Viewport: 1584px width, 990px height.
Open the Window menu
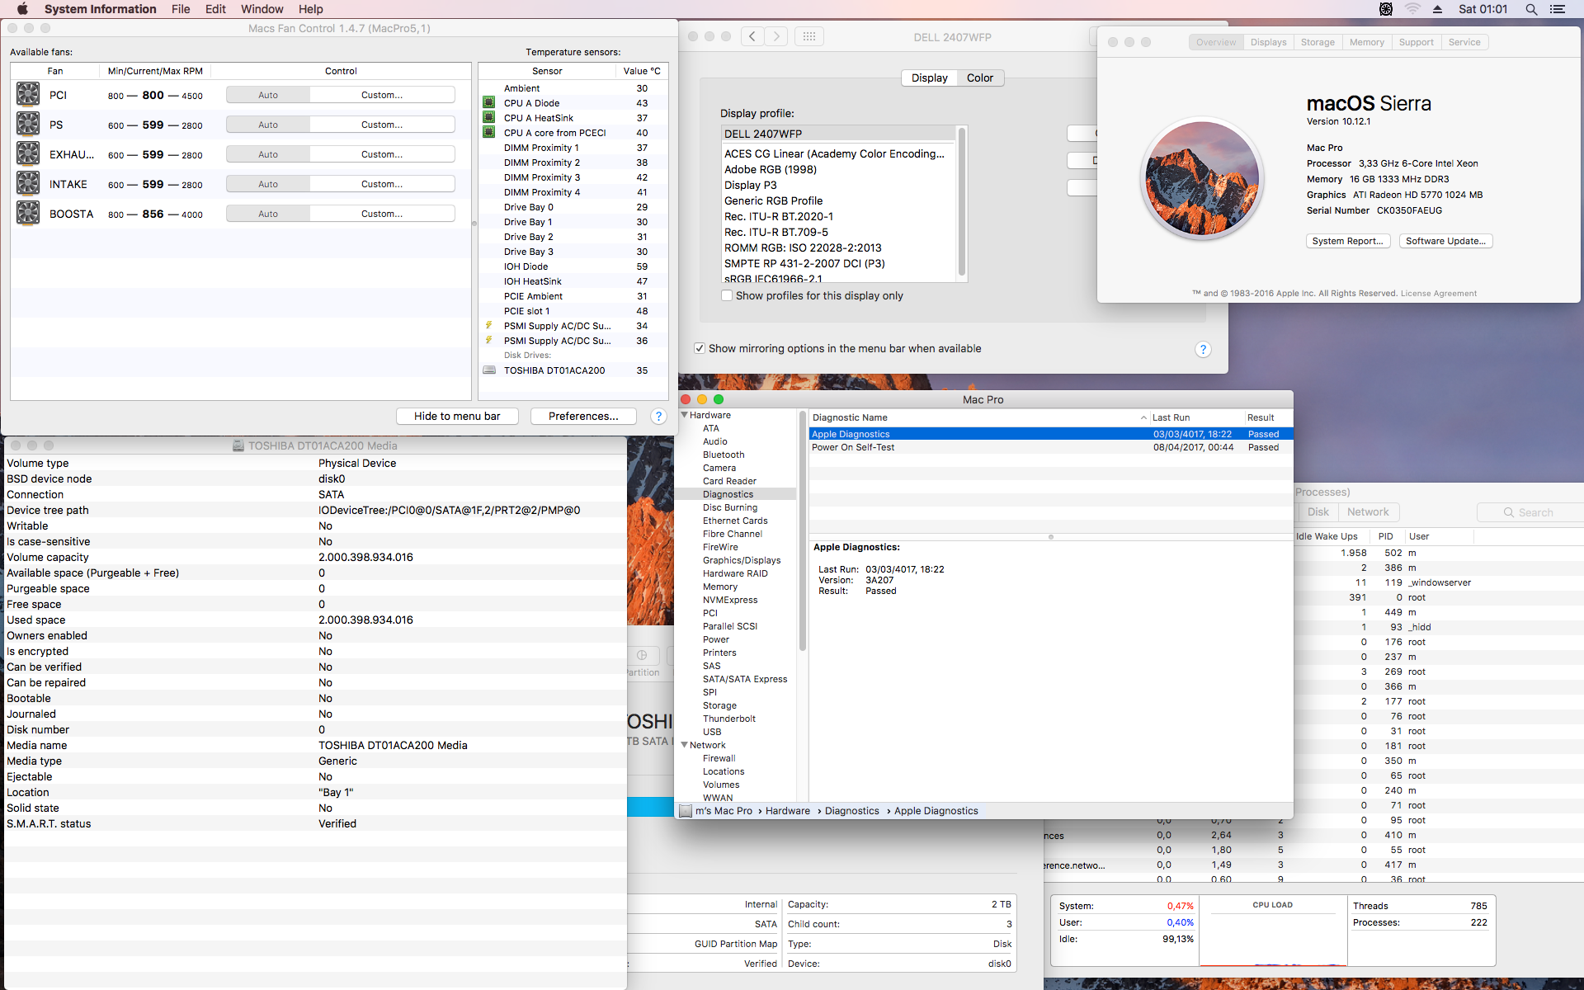(x=262, y=9)
